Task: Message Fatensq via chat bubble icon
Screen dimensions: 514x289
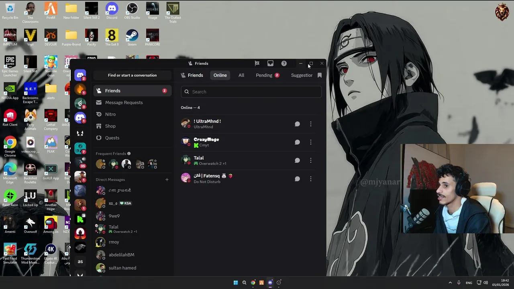Action: [297, 179]
